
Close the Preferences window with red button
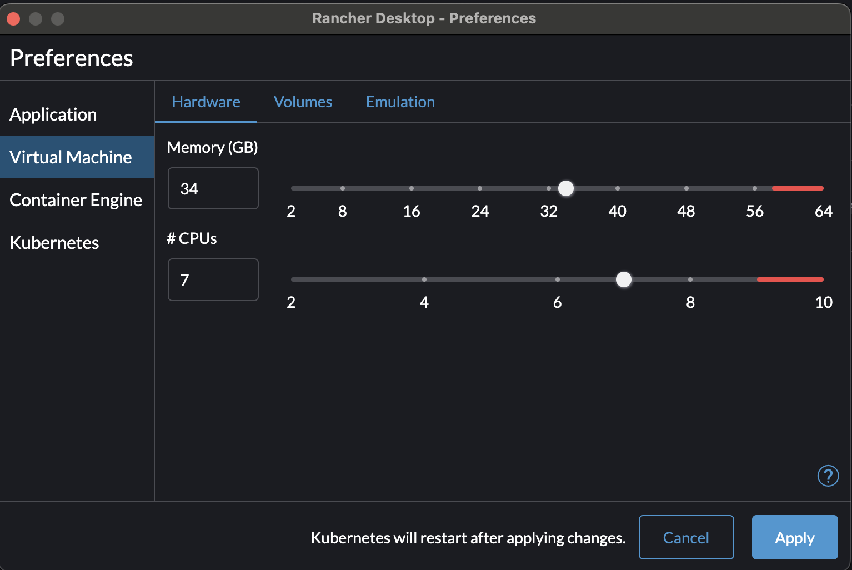pyautogui.click(x=13, y=19)
